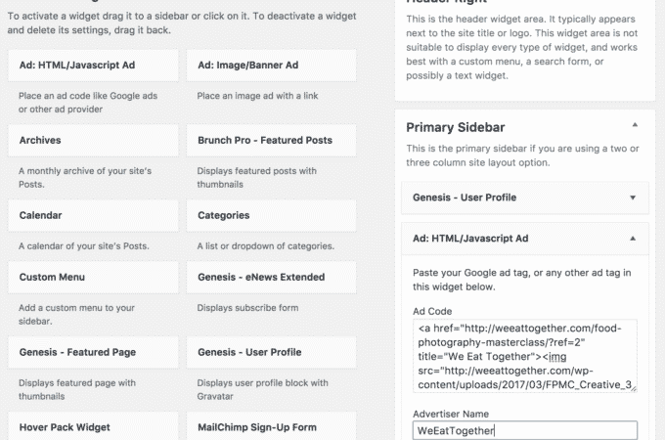Screen dimensions: 665x440
Task: Choose the Archives widget
Action: 93,140
